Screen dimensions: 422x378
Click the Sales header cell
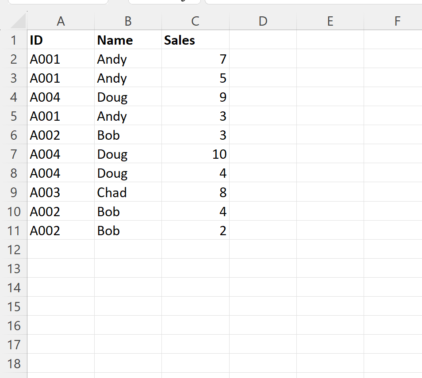(196, 39)
